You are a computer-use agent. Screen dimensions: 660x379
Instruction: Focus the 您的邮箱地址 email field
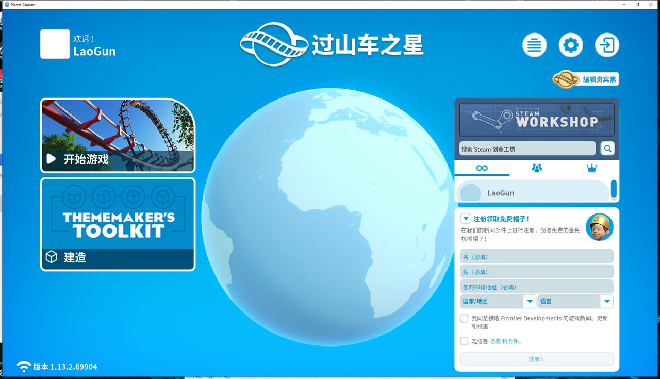[x=537, y=287]
